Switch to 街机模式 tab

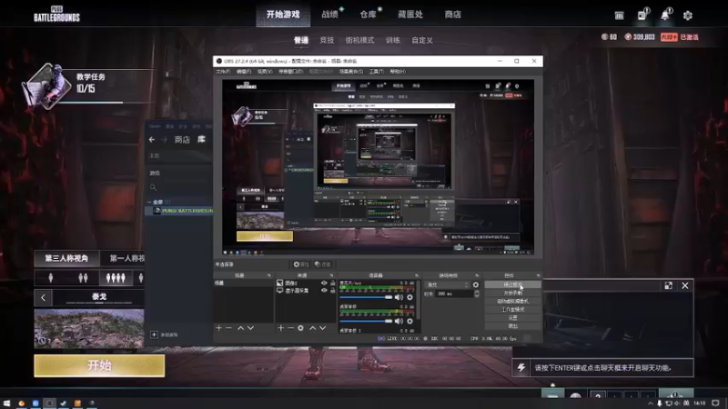coord(359,40)
